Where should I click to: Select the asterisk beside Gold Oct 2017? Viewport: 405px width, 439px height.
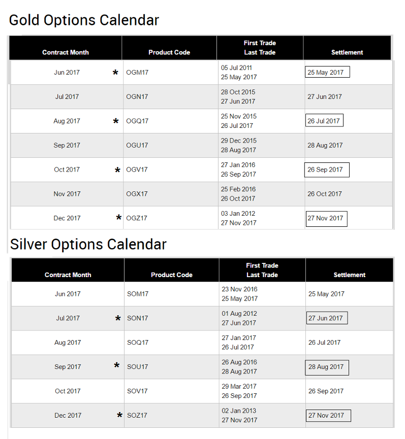pos(117,171)
